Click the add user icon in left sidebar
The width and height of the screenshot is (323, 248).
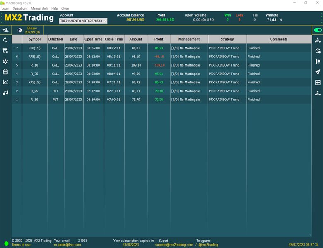[5, 30]
